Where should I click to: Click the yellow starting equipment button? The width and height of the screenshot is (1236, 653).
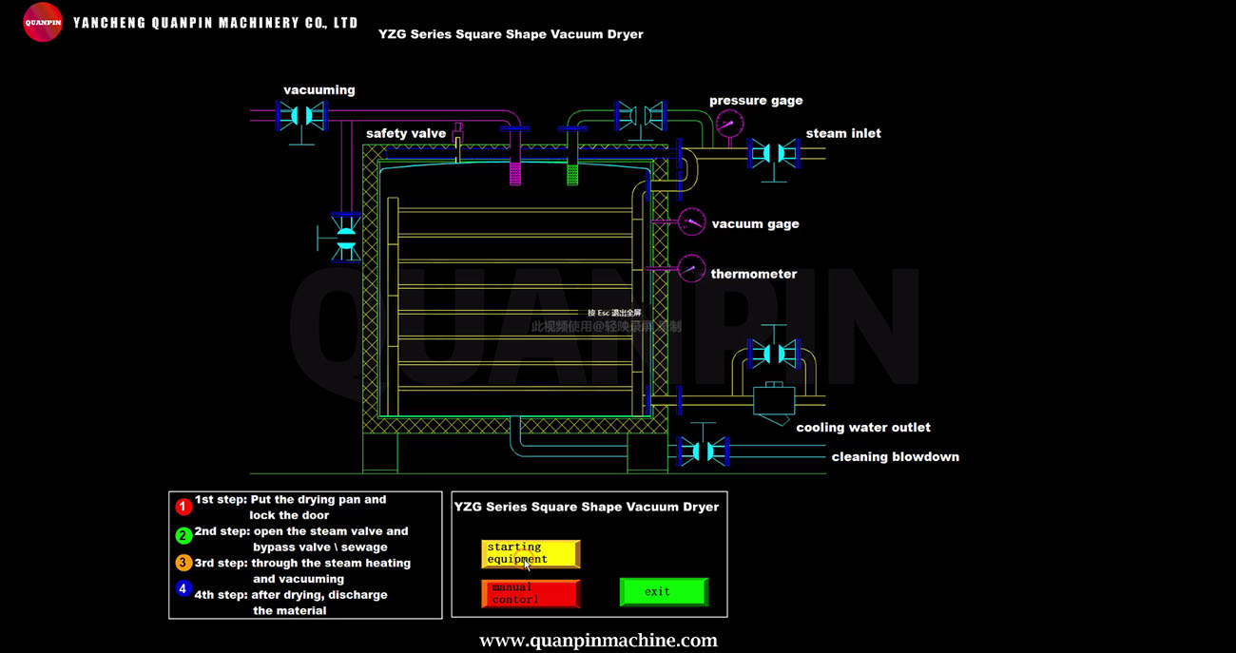531,553
